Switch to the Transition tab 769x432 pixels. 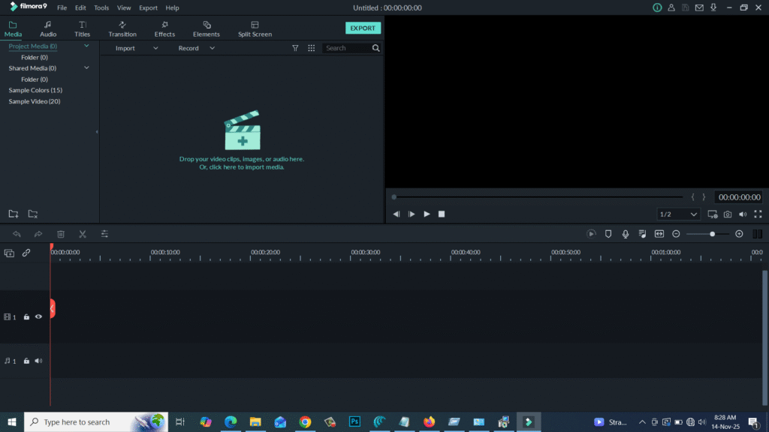pyautogui.click(x=122, y=28)
